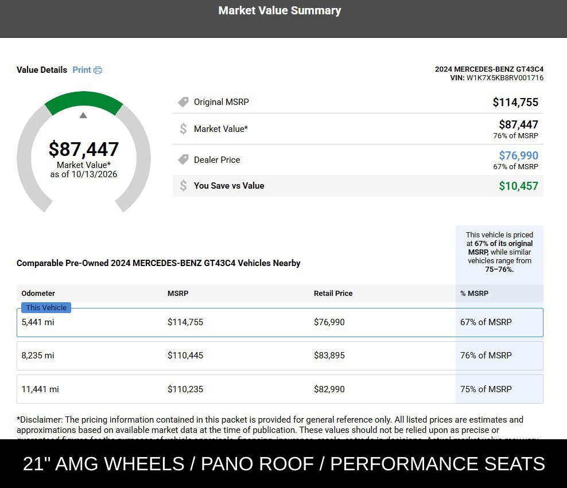
Task: Click the 'as of 10/13/2026' date text
Action: point(84,174)
